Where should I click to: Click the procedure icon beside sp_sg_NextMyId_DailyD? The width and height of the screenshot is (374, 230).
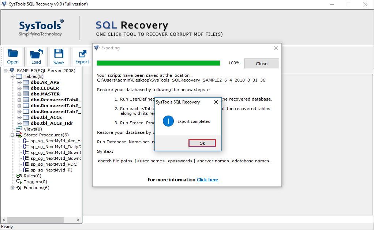click(x=26, y=147)
